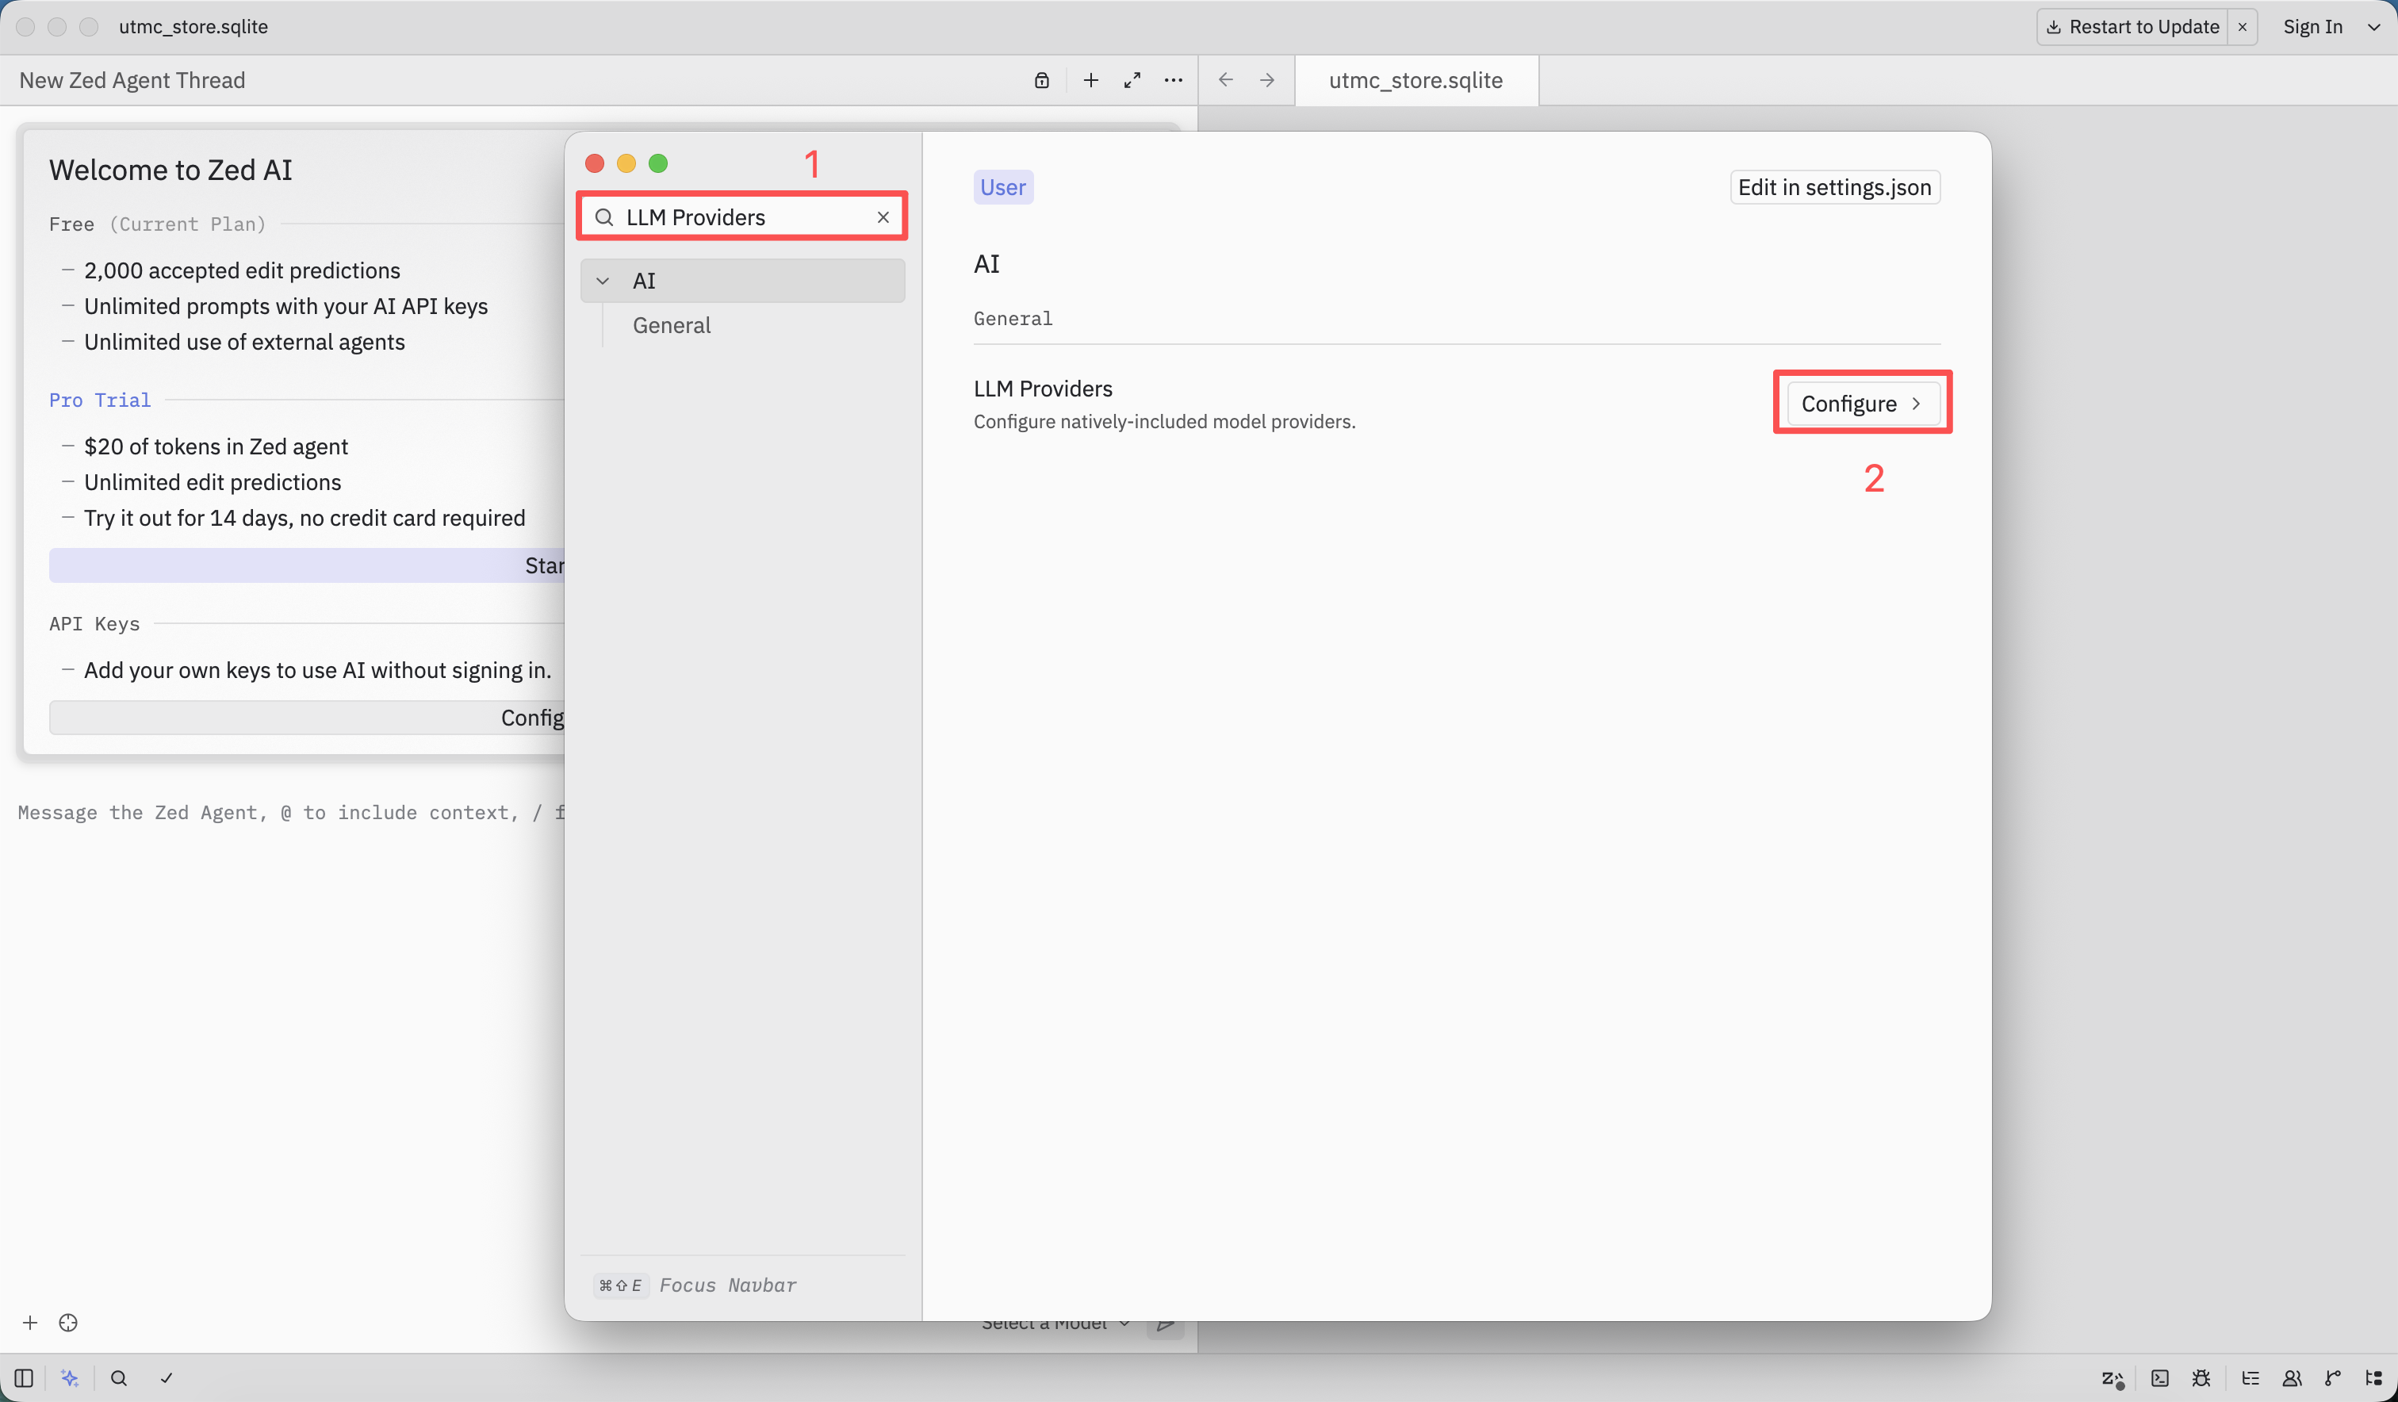Click Sign In in title bar
The width and height of the screenshot is (2398, 1402).
2312,27
